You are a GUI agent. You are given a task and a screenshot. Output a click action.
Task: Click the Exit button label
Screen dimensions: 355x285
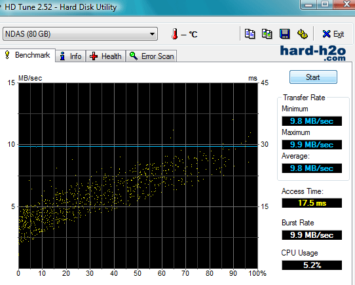[339, 34]
